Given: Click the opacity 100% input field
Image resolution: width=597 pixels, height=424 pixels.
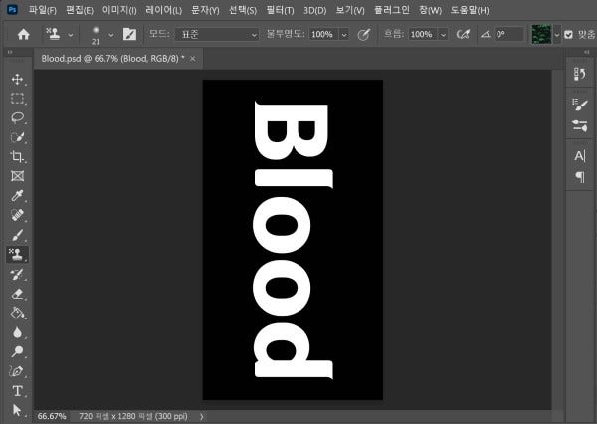Looking at the screenshot, I should click(x=323, y=34).
